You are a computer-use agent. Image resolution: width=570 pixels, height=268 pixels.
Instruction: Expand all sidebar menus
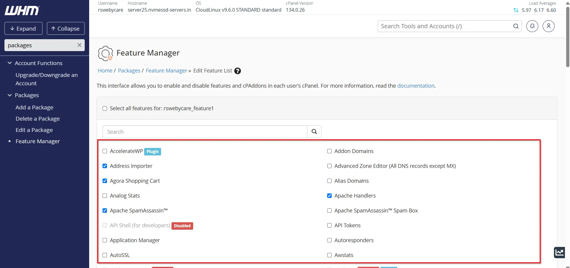pyautogui.click(x=23, y=29)
